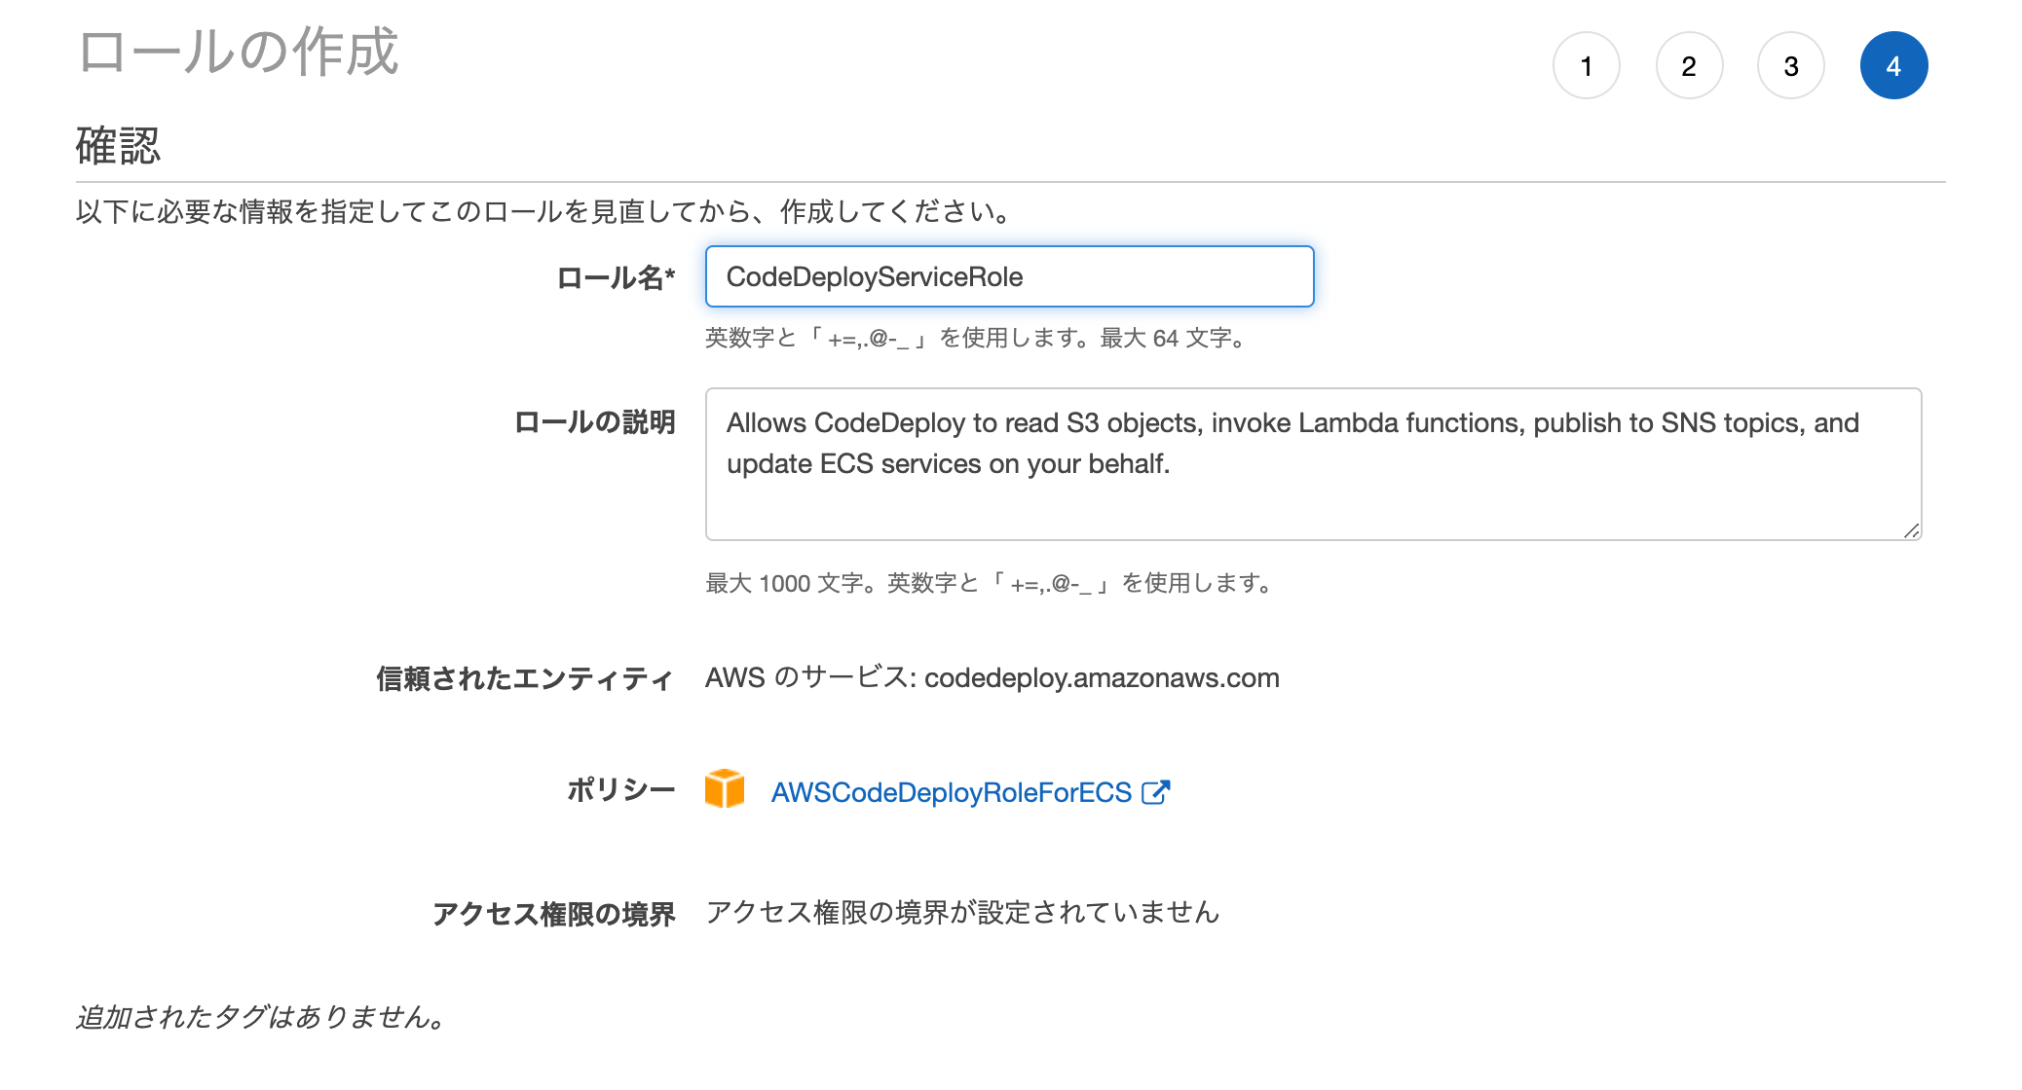Image resolution: width=2022 pixels, height=1090 pixels.
Task: Click the external link icon beside the policy
Action: point(1155,792)
